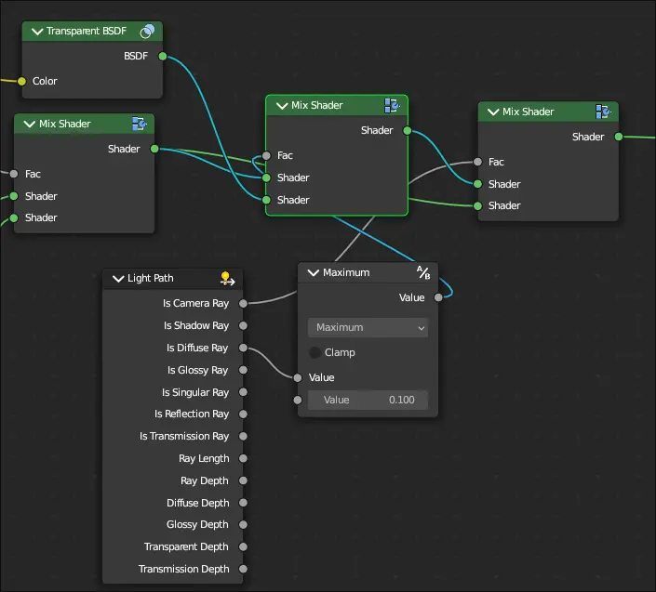Click the Ray Length output socket
The height and width of the screenshot is (592, 656).
[243, 458]
